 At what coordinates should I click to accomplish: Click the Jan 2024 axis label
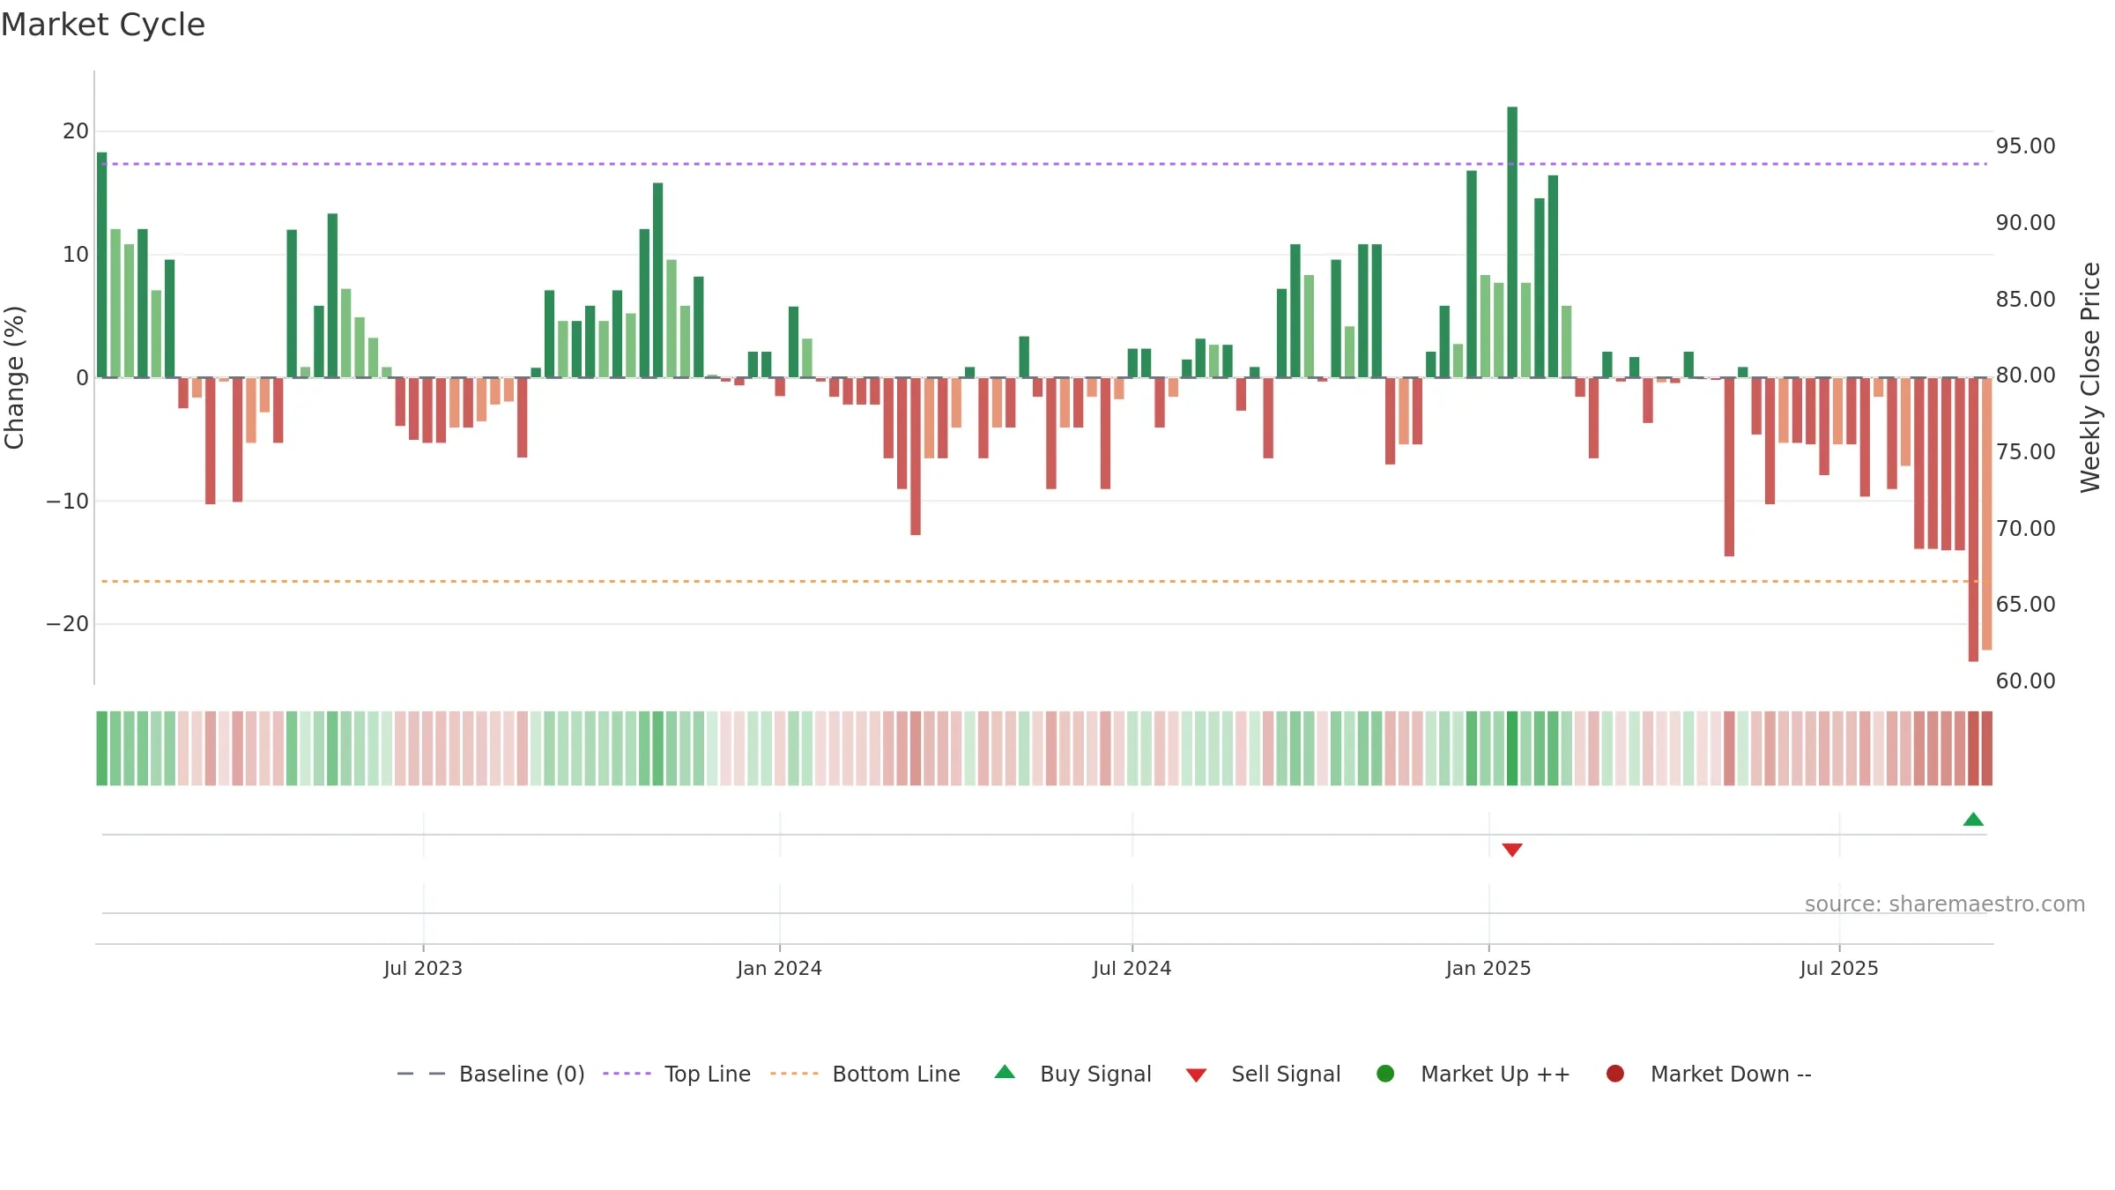coord(780,968)
